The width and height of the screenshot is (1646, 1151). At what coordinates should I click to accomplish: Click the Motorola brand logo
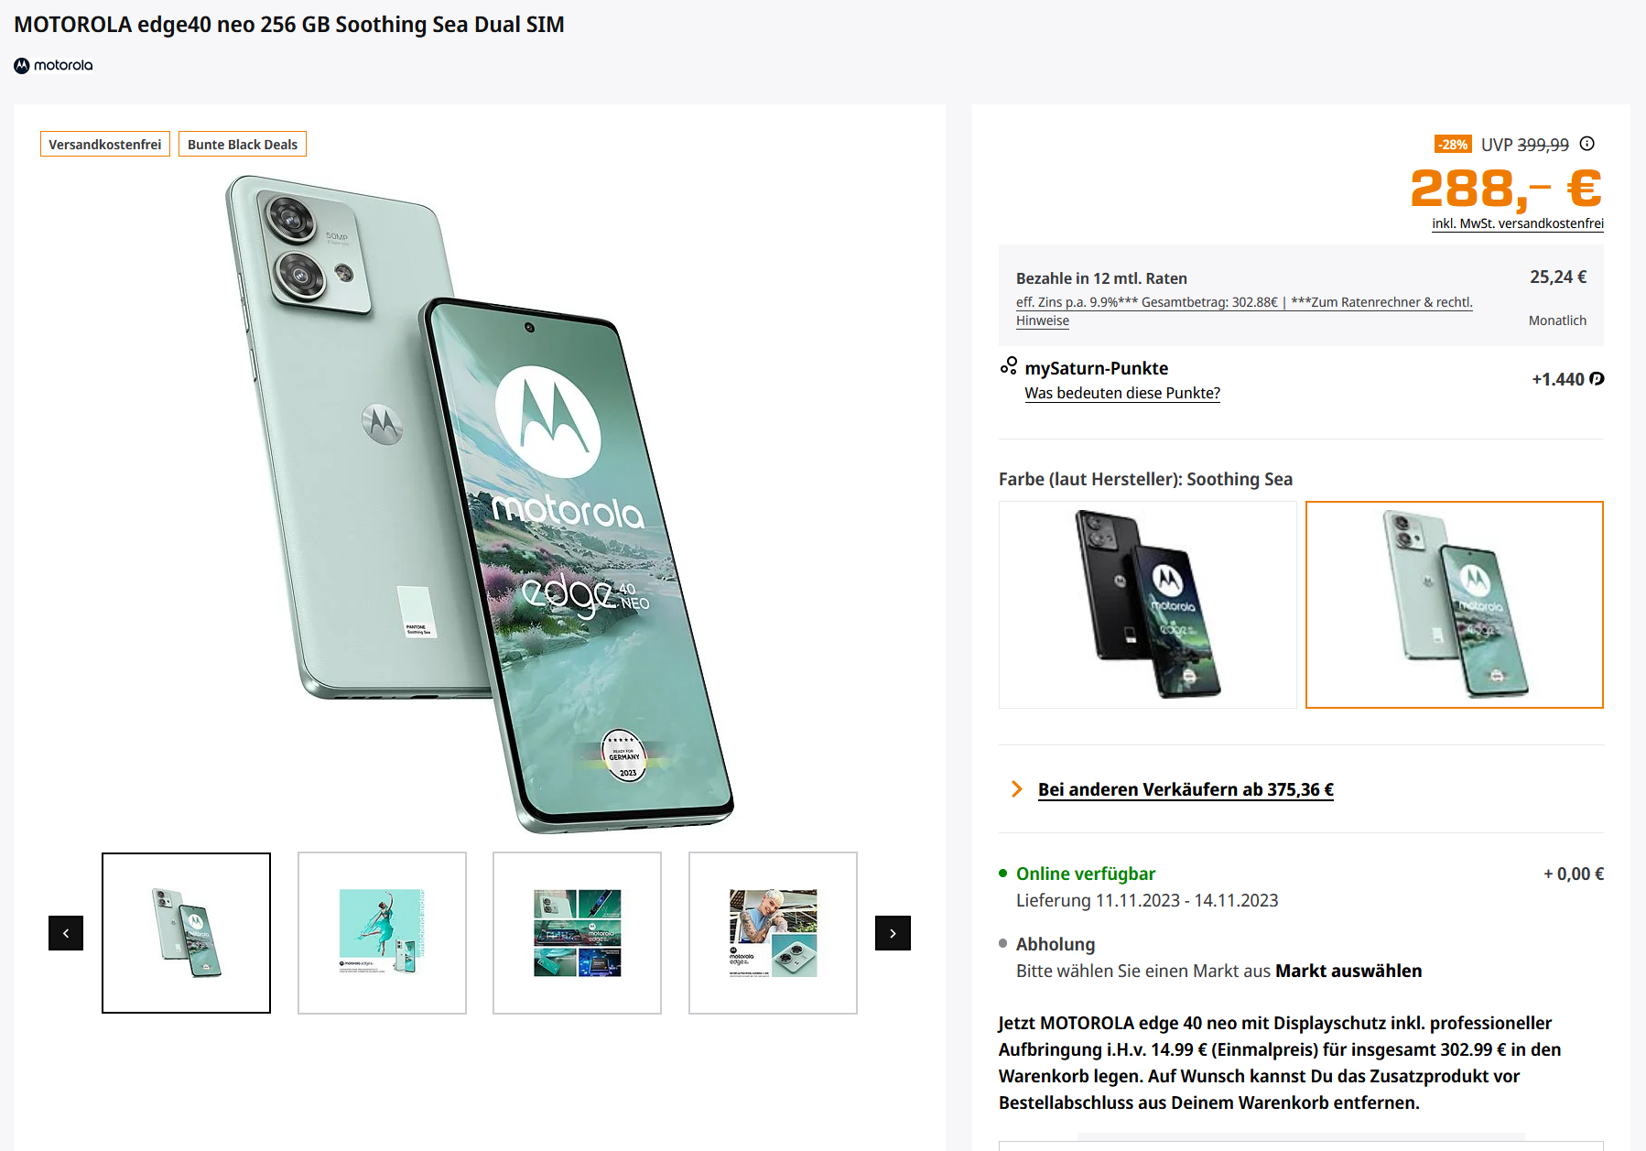(x=53, y=65)
